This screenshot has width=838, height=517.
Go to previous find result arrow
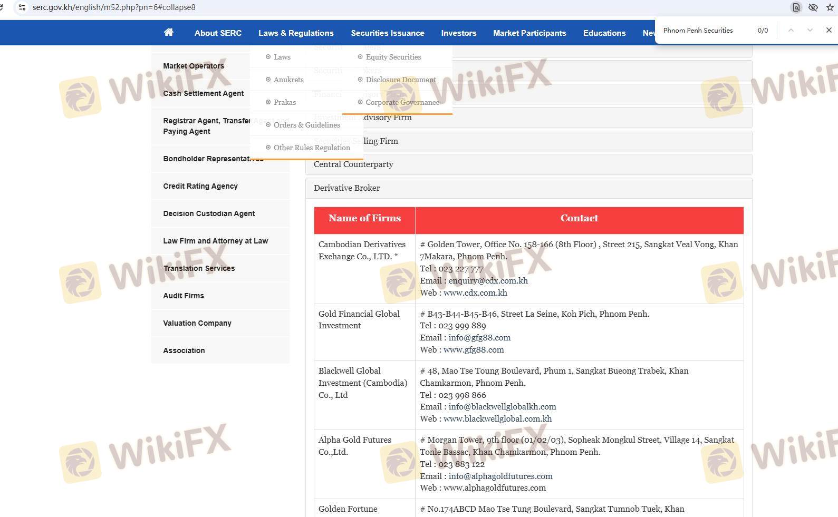coord(791,31)
